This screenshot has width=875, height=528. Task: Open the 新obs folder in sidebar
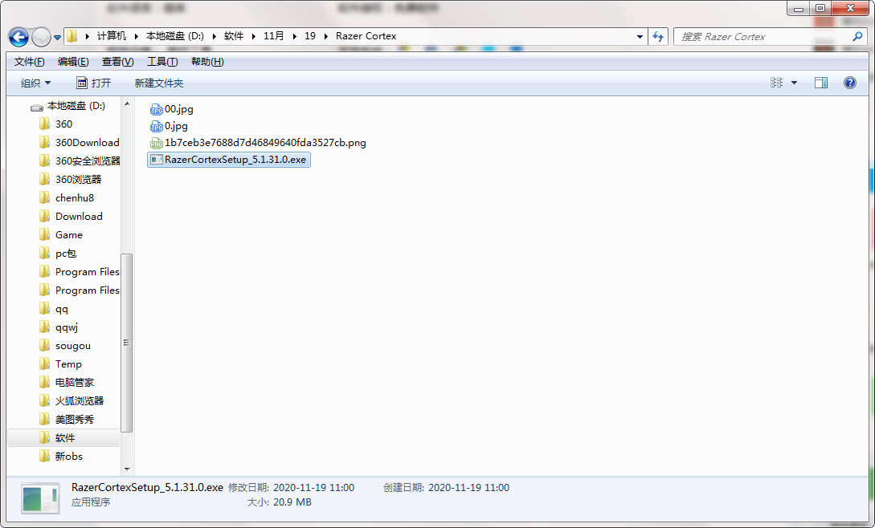pos(61,456)
